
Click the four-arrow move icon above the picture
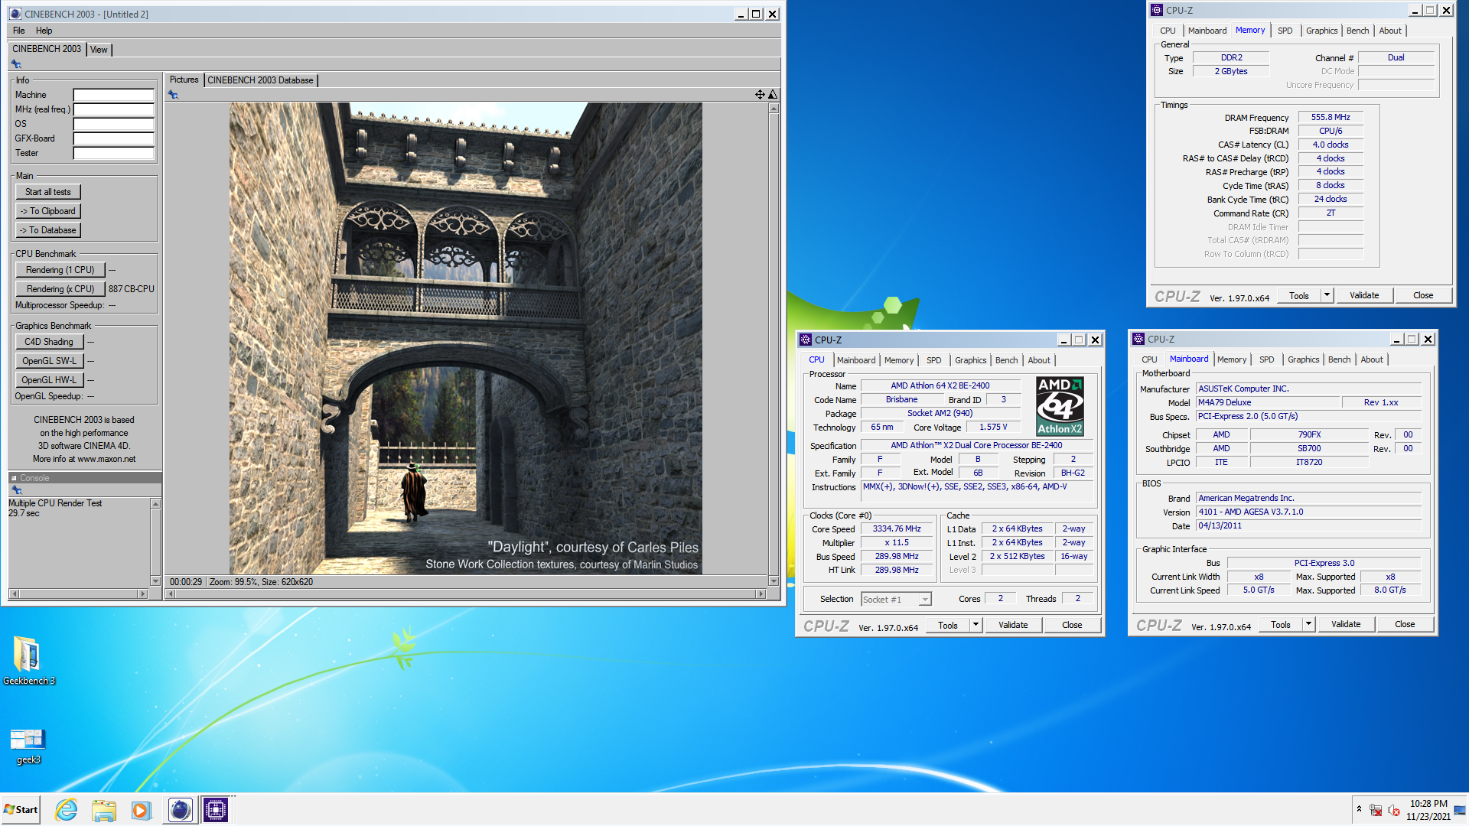point(760,95)
